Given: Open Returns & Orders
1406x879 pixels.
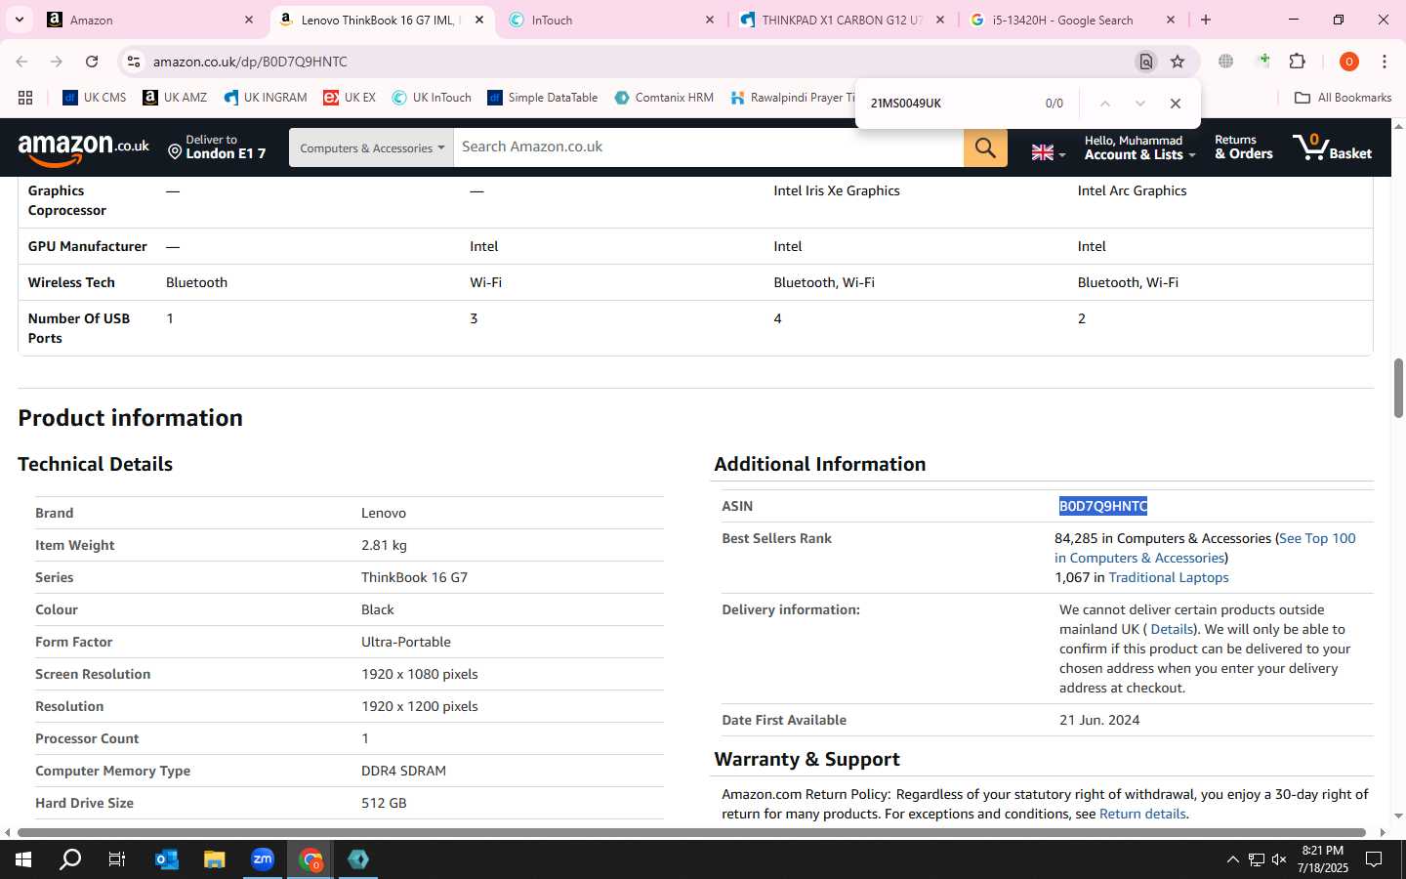Looking at the screenshot, I should (x=1244, y=147).
